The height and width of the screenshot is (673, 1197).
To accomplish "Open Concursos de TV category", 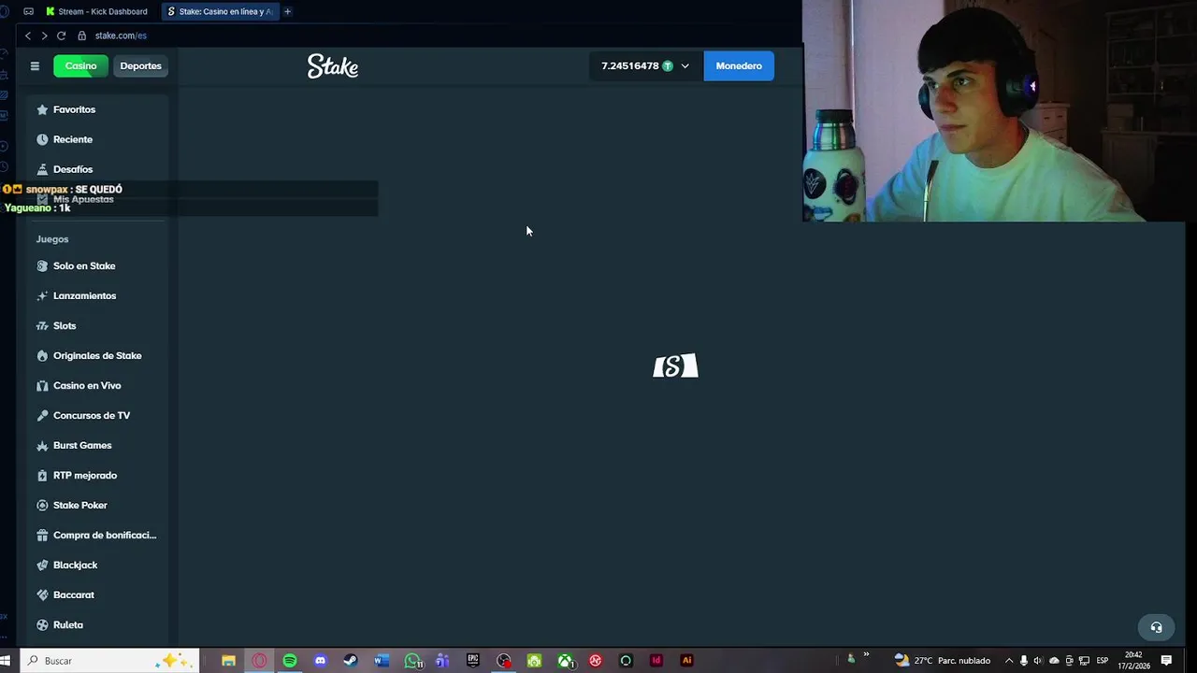I will [92, 416].
